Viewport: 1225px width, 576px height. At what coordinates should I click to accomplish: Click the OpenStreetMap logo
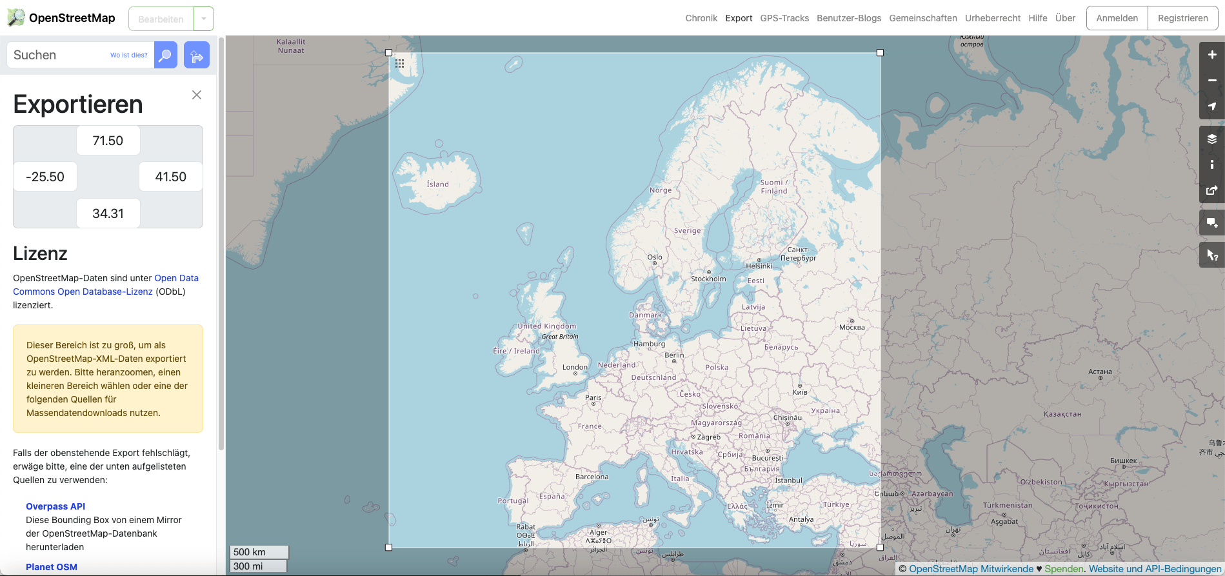61,18
